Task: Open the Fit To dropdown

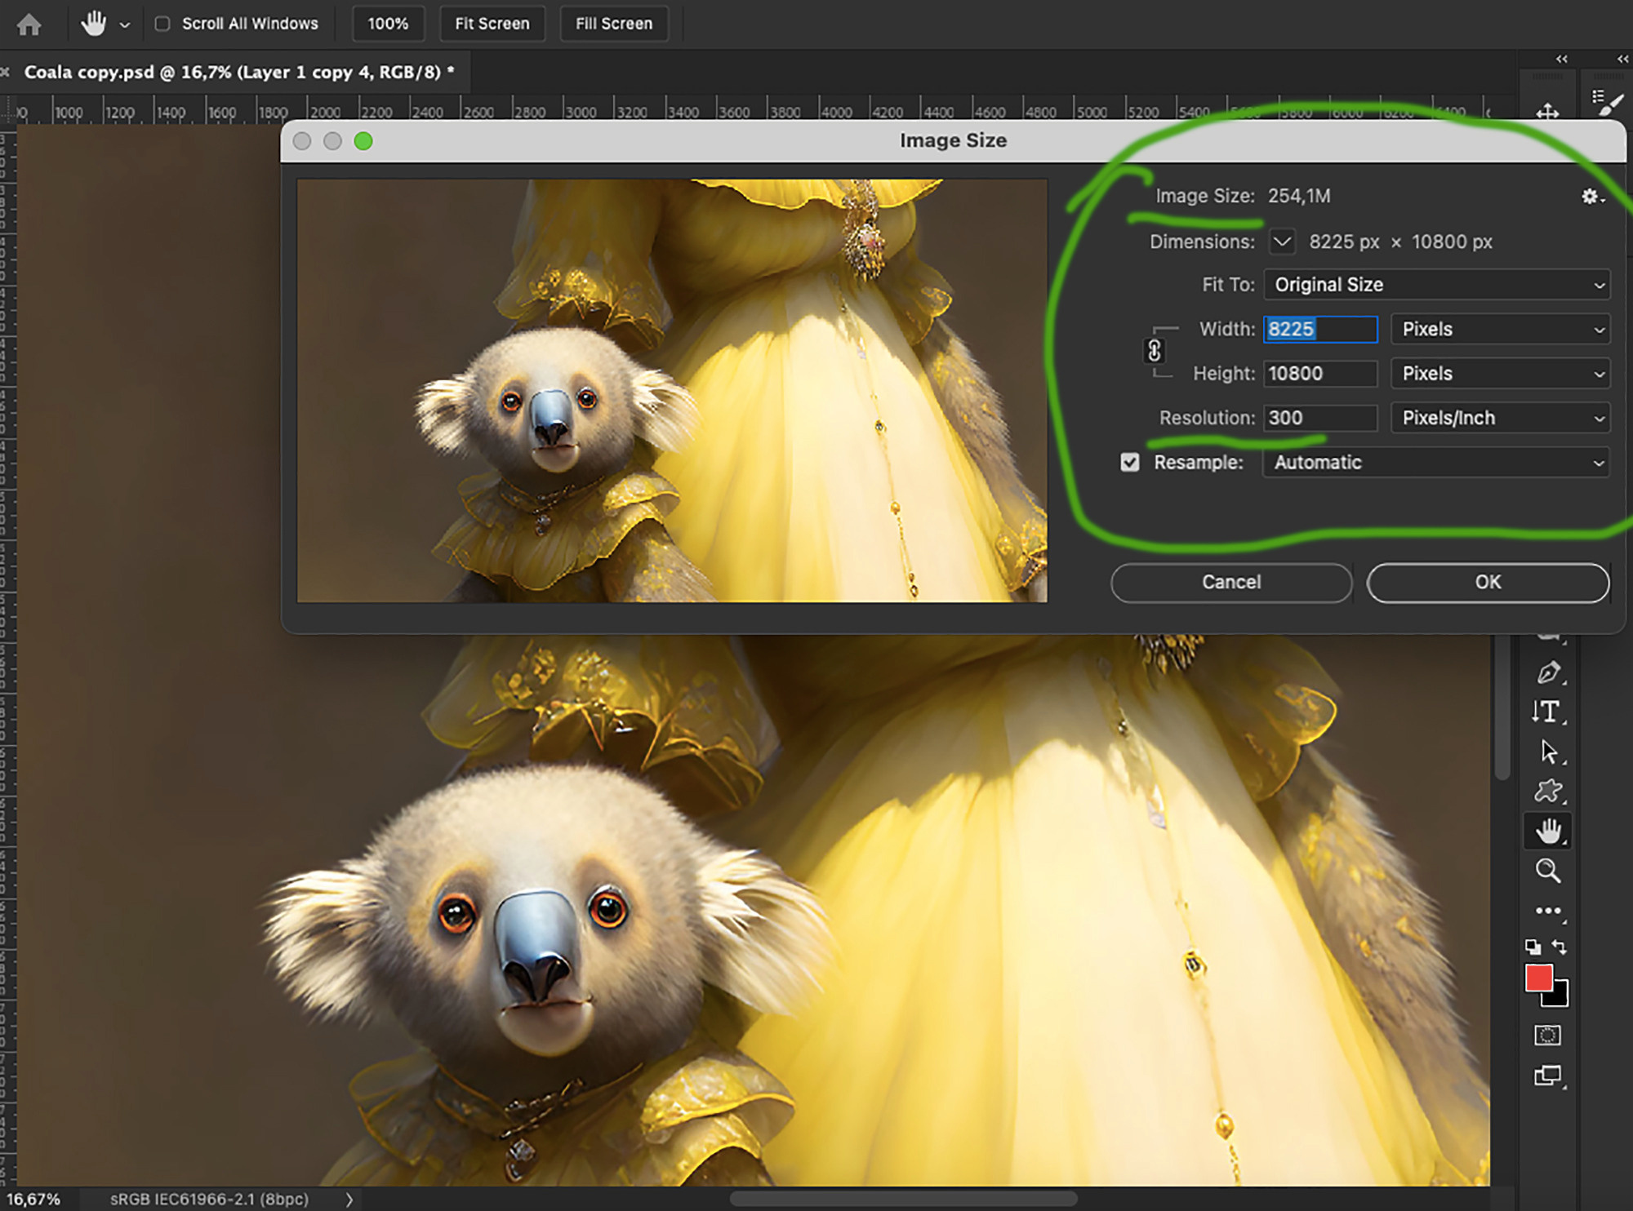Action: [x=1435, y=285]
